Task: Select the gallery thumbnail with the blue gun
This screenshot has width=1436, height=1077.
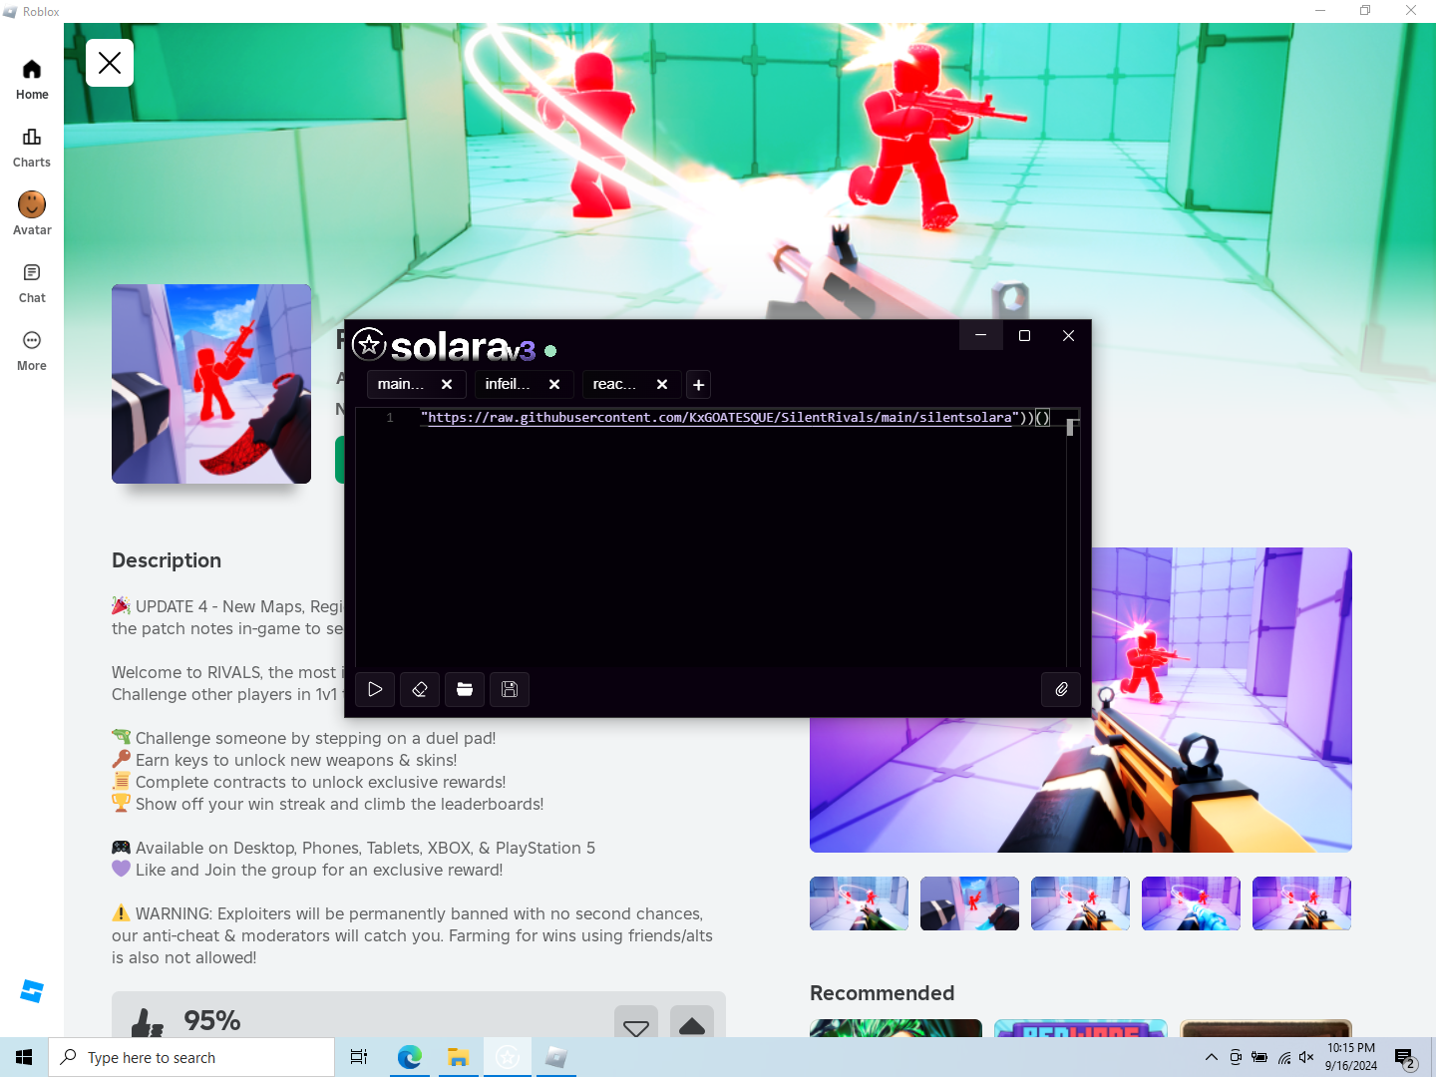Action: coord(1191,903)
